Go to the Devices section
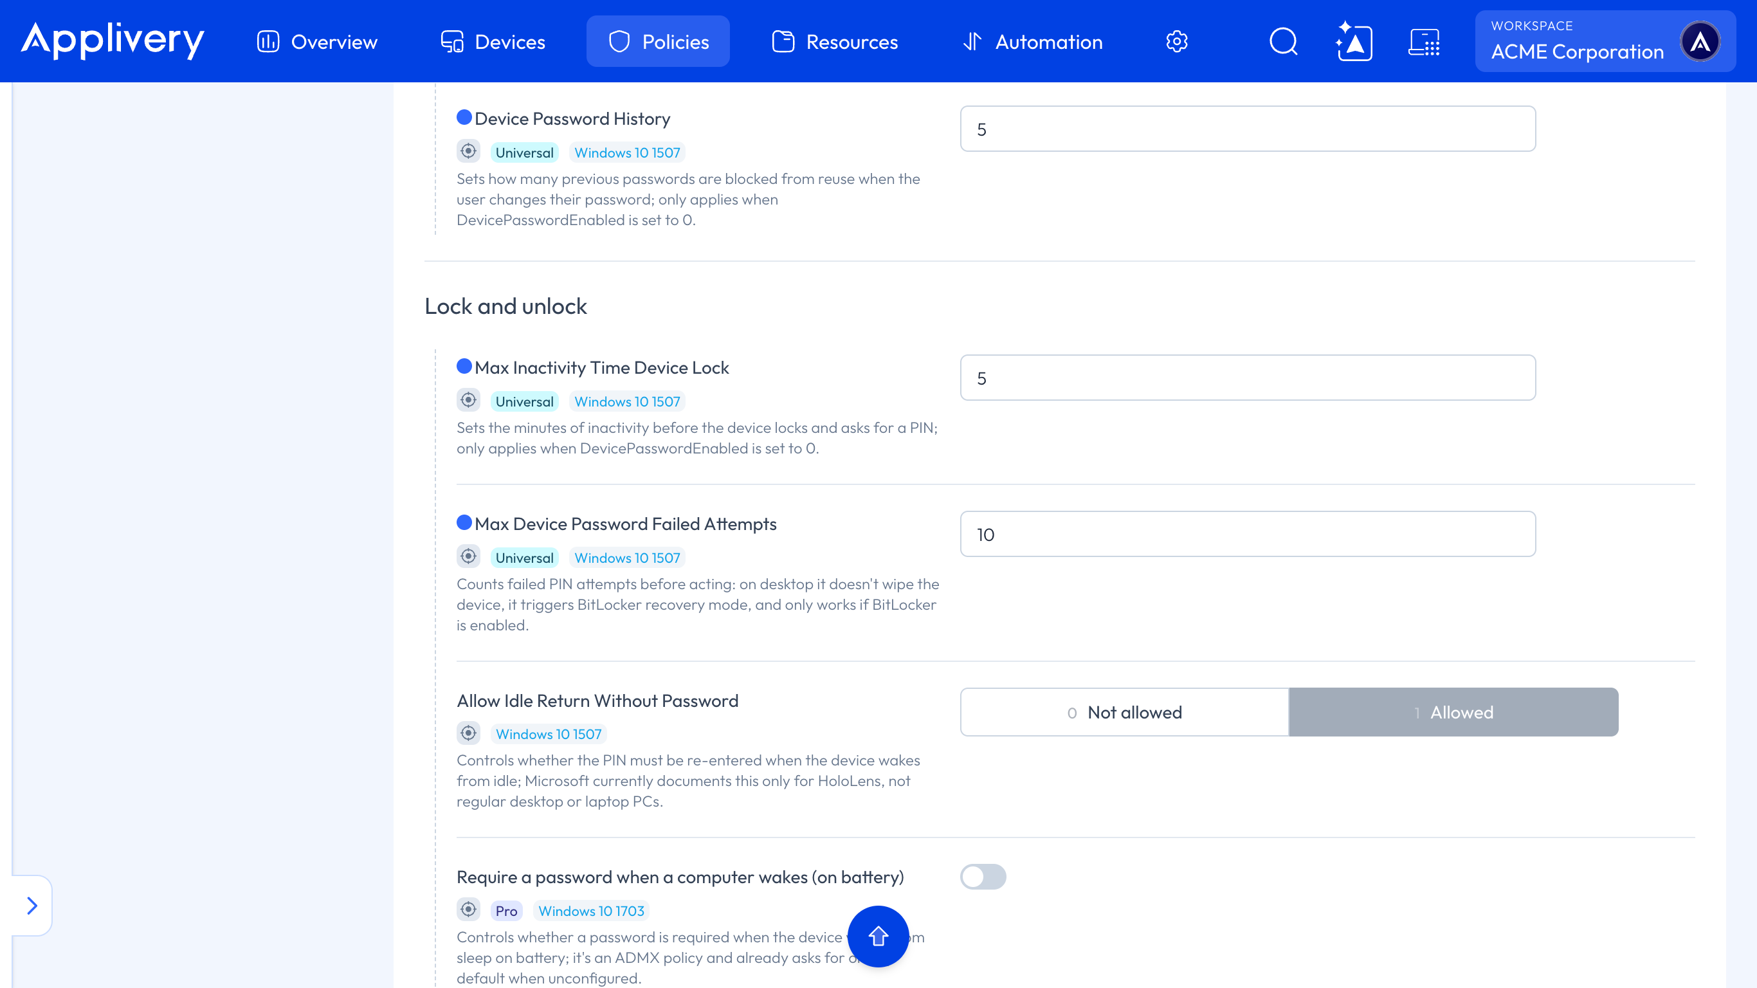The width and height of the screenshot is (1757, 988). [493, 42]
